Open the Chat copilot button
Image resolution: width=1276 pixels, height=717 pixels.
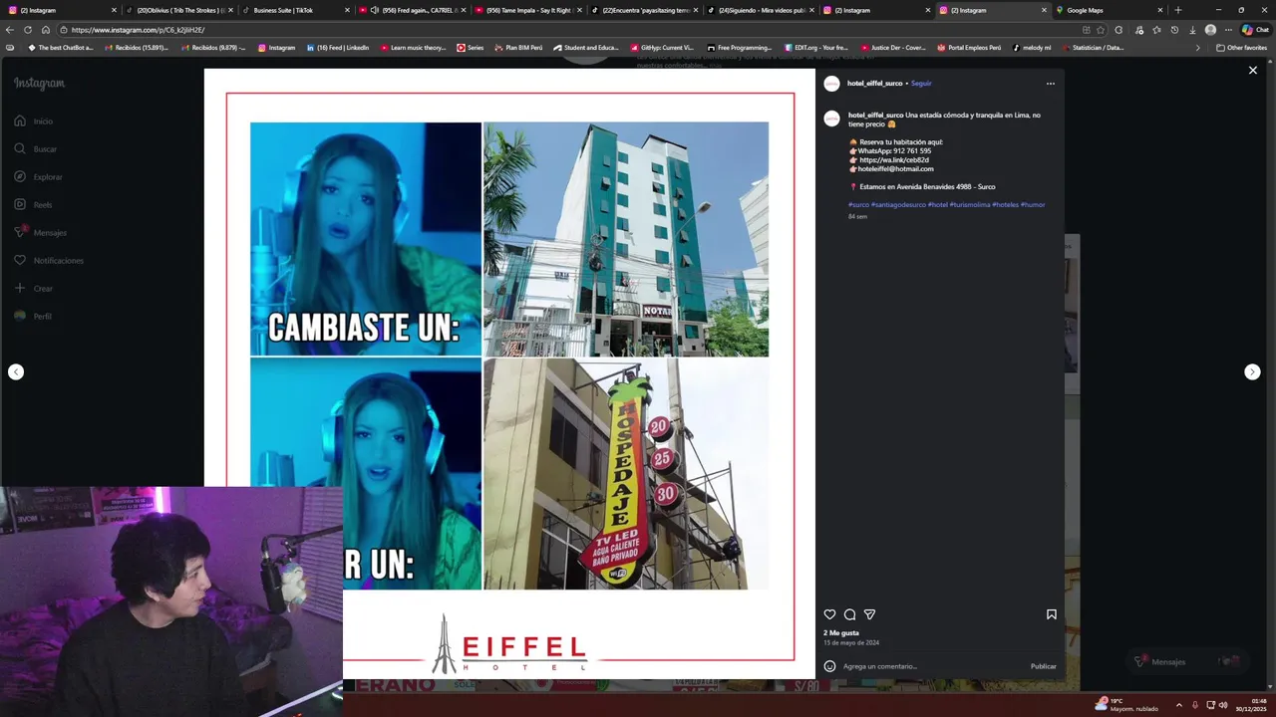1255,30
